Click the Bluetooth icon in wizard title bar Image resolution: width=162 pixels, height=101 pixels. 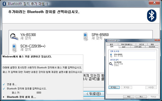pyautogui.click(x=4, y=4)
